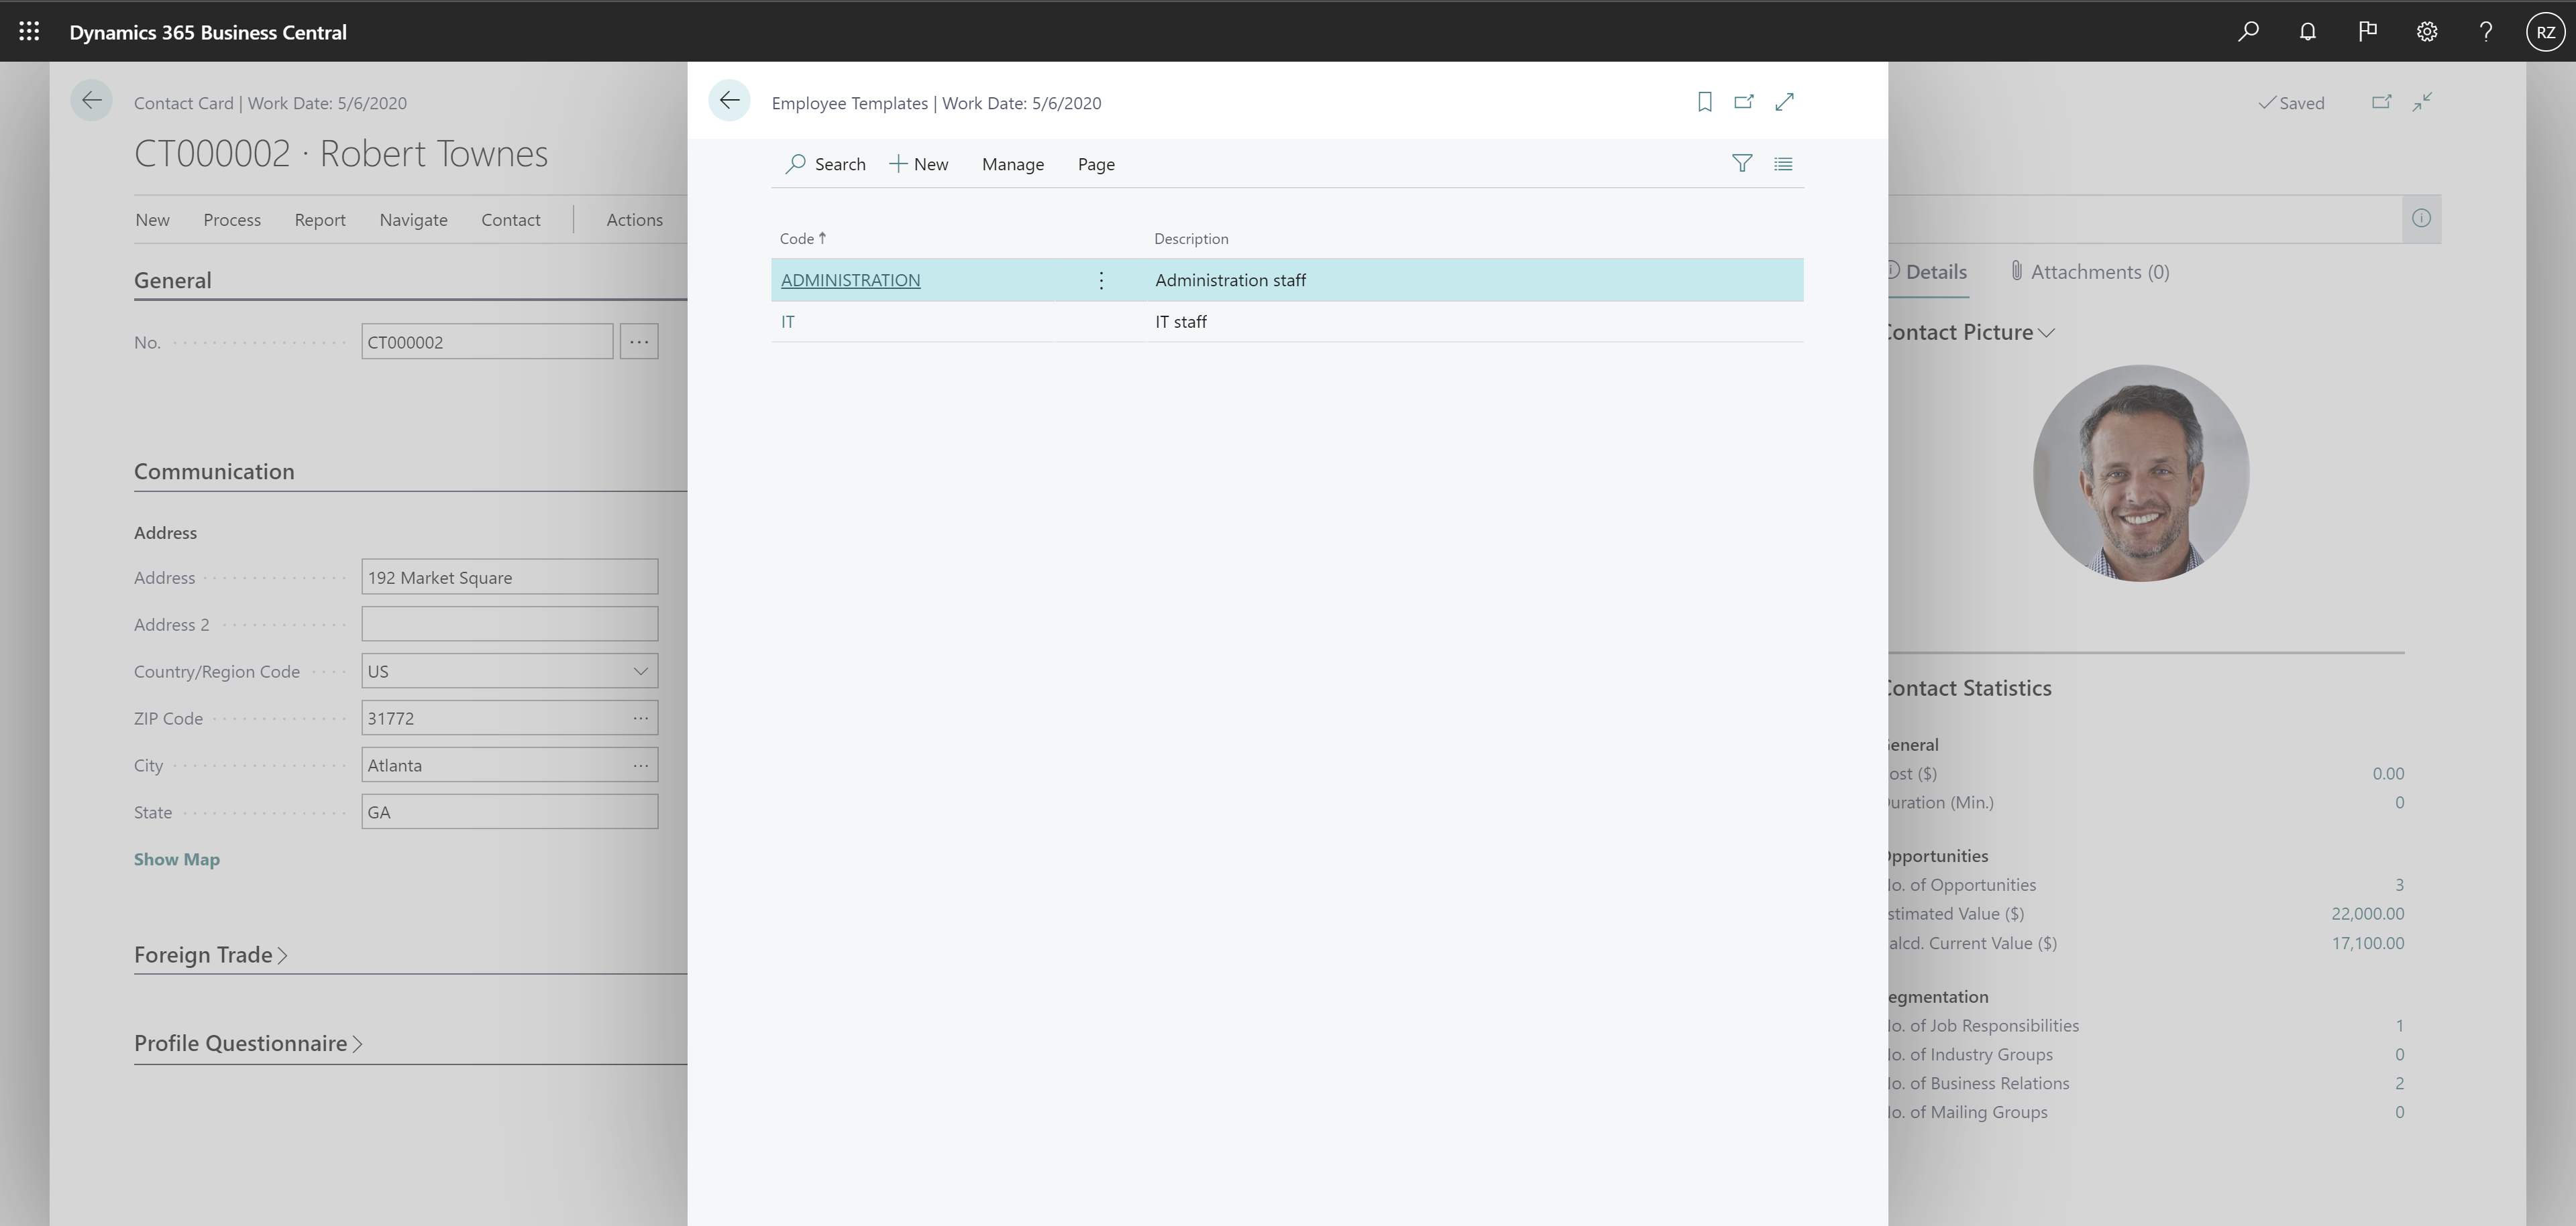Click the row action menu for ADMINISTRATION
This screenshot has height=1226, width=2576.
click(x=1101, y=279)
